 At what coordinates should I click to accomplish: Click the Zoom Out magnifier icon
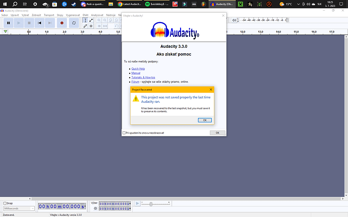(105, 20)
